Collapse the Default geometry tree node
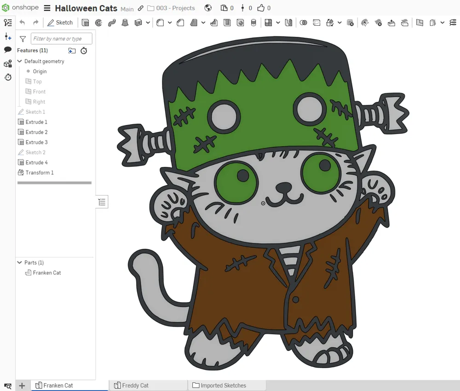This screenshot has height=391, width=460. pyautogui.click(x=20, y=61)
